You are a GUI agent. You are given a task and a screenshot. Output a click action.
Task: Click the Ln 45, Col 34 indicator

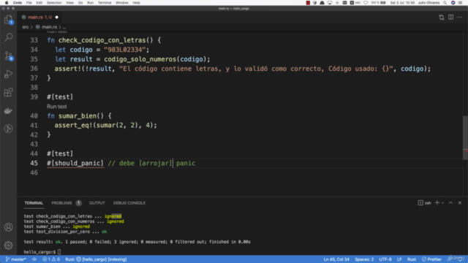[x=336, y=259]
